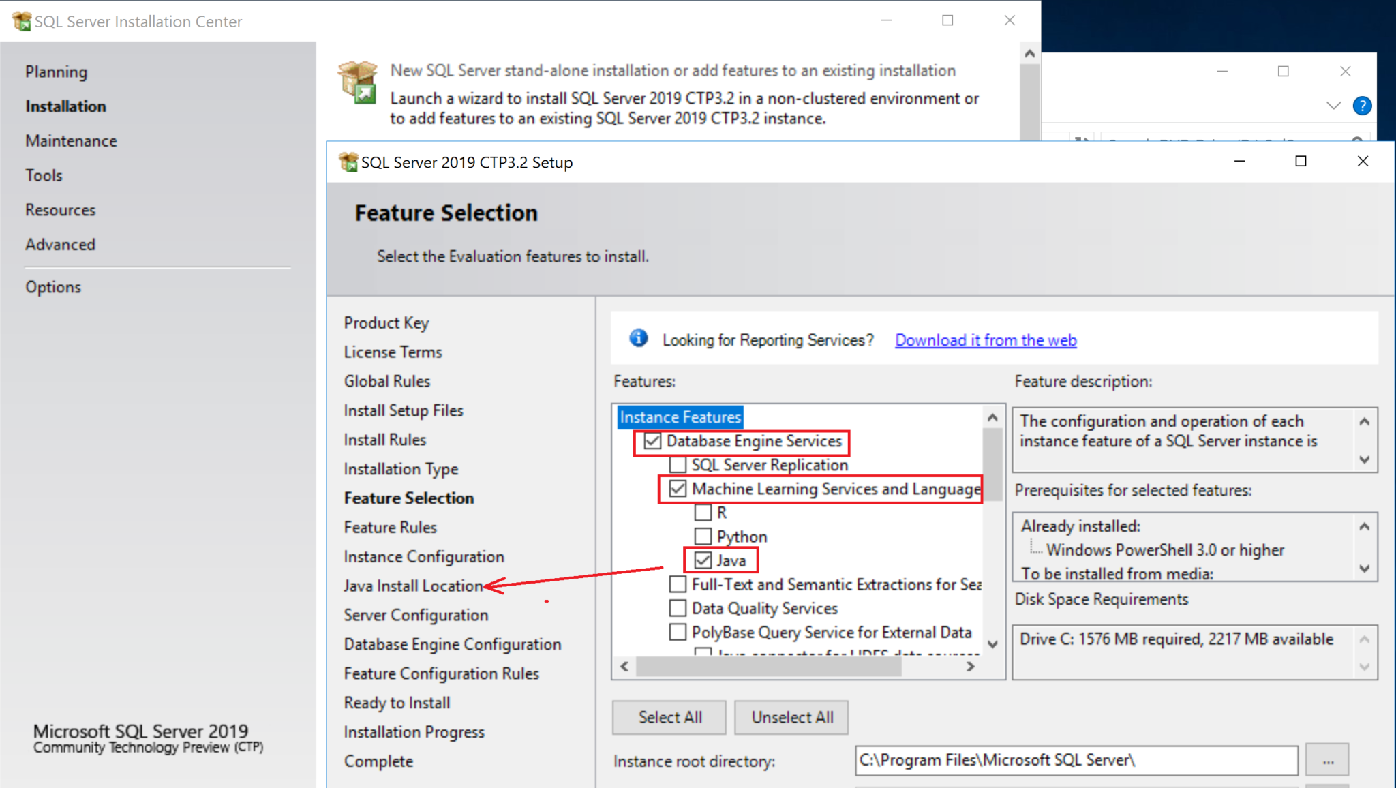Click the Installation Type wizard step
Viewport: 1396px width, 788px height.
point(401,470)
